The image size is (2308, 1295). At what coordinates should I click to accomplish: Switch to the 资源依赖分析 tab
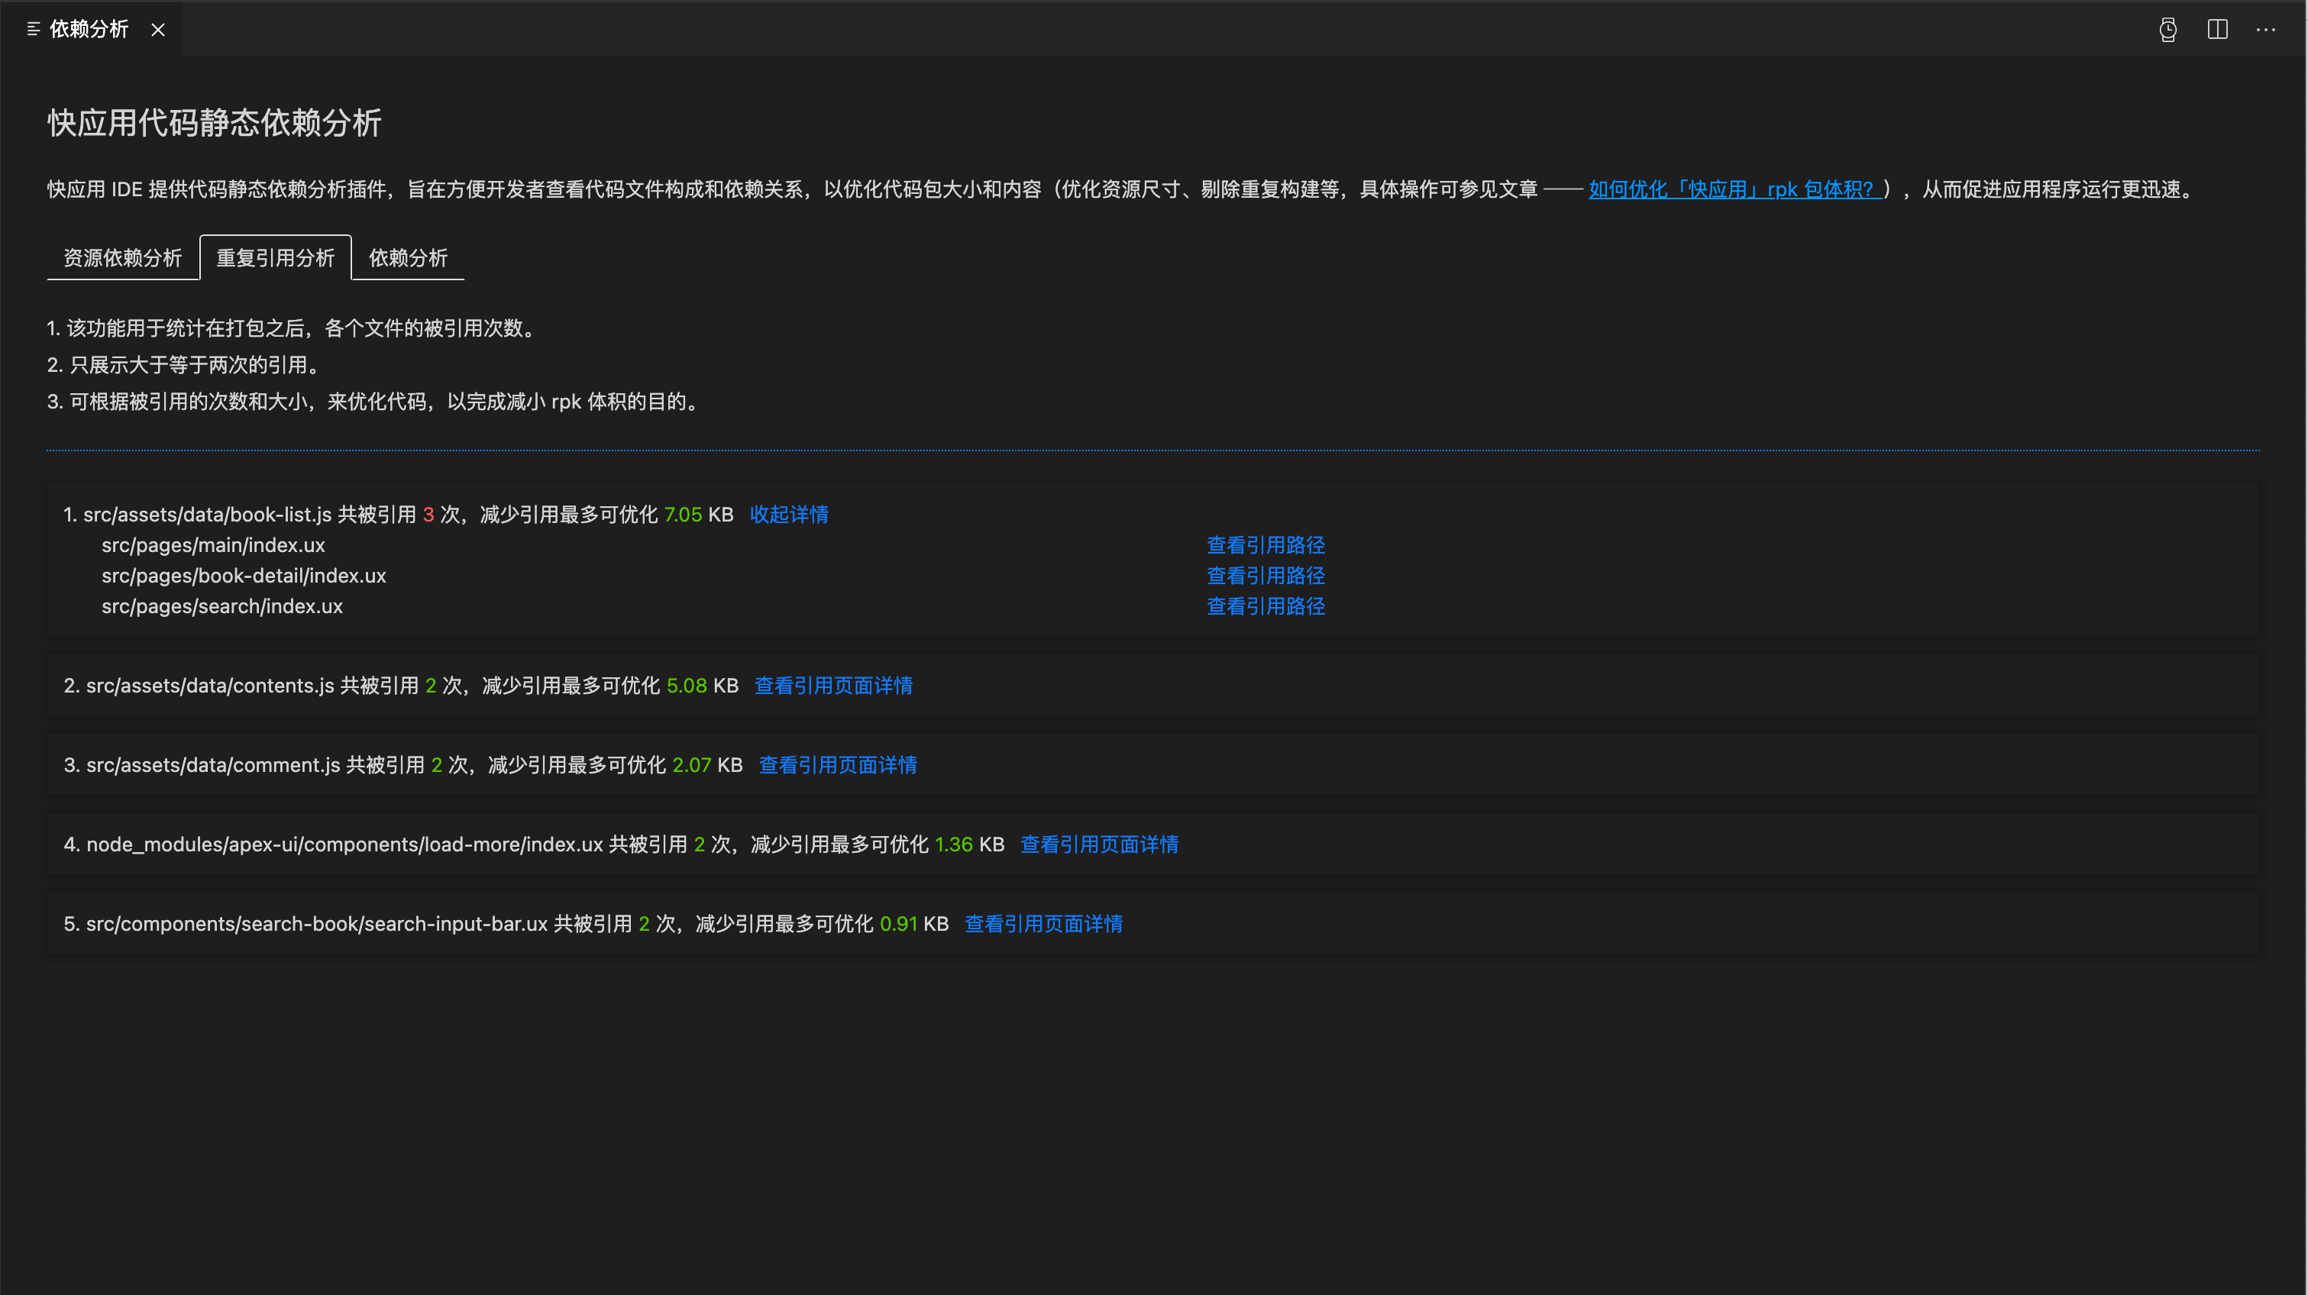(x=123, y=258)
